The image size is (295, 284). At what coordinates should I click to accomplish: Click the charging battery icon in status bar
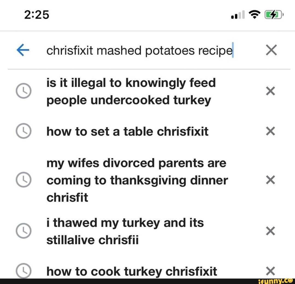point(273,15)
